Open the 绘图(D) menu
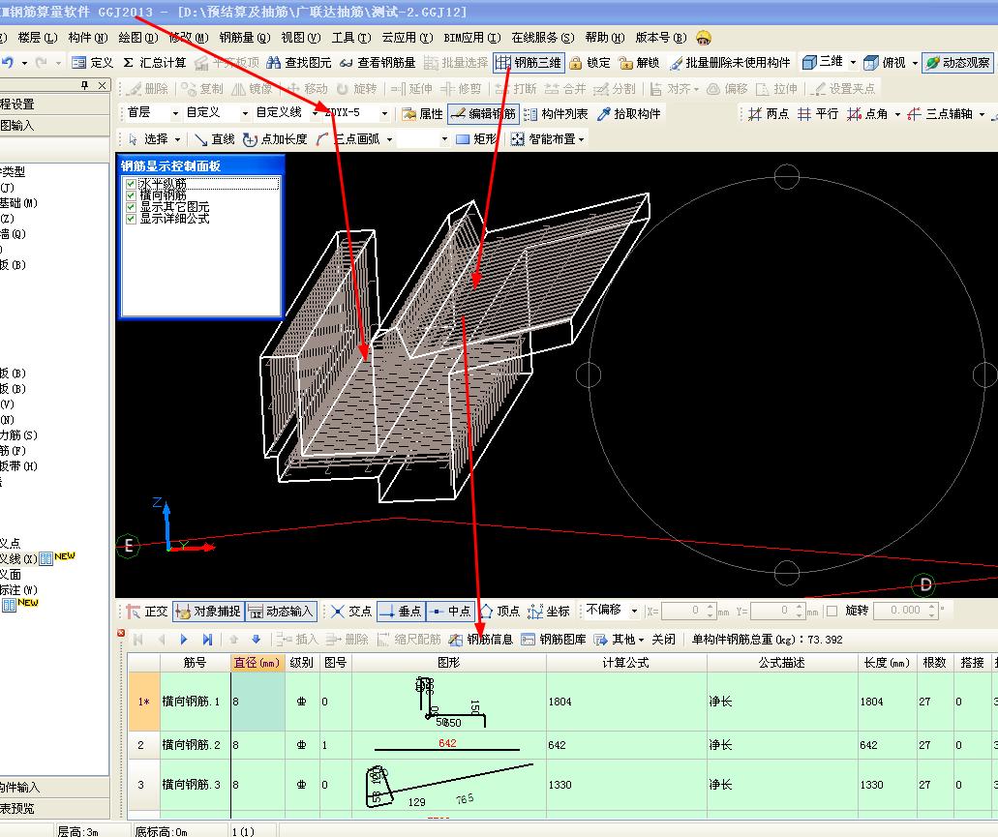The image size is (998, 837). coord(138,38)
